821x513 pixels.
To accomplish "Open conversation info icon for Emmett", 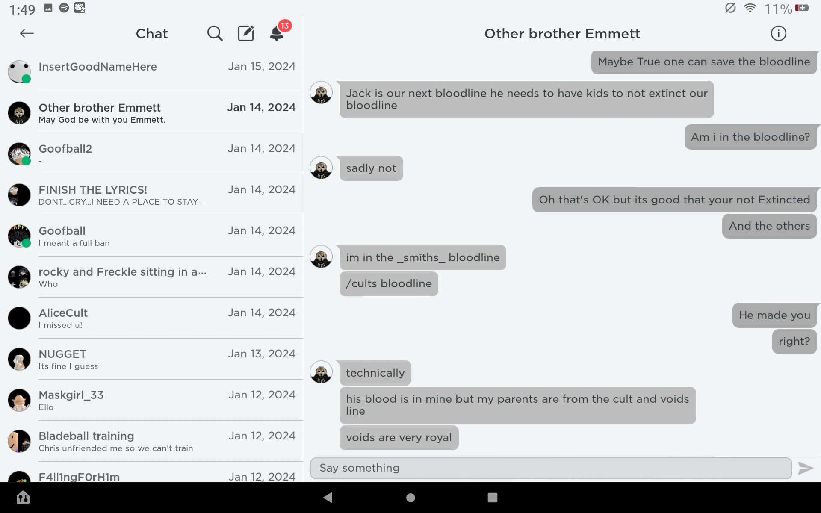I will coord(778,33).
